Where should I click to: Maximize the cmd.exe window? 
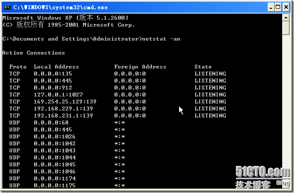pos(278,7)
